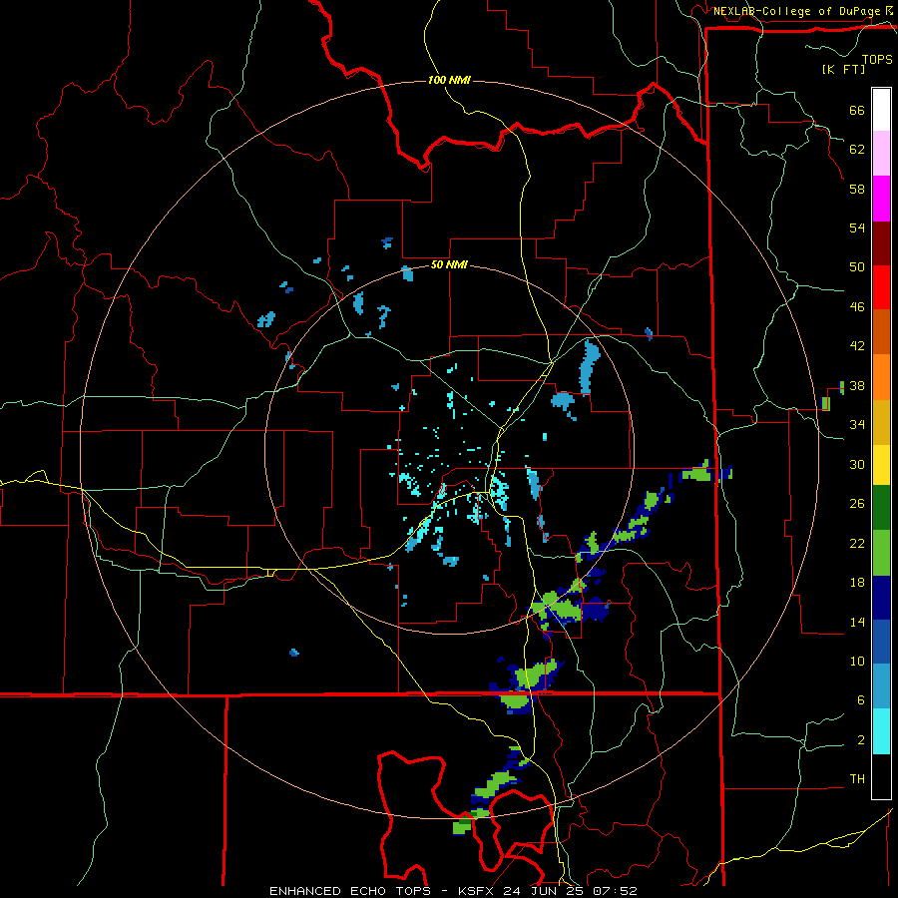
Task: Select the dark maroon legend swatch
Action: click(x=881, y=243)
